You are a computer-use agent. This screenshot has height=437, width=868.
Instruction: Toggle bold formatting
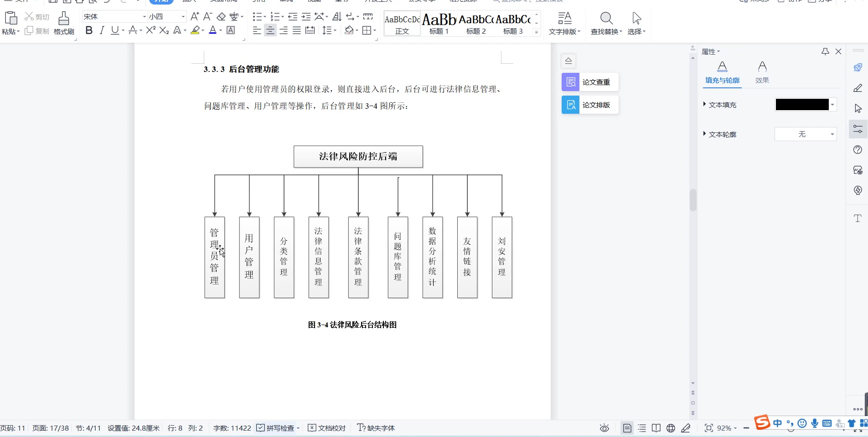(x=89, y=30)
